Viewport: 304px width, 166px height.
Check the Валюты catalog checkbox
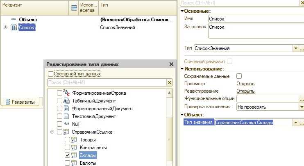pyautogui.click(x=67, y=163)
